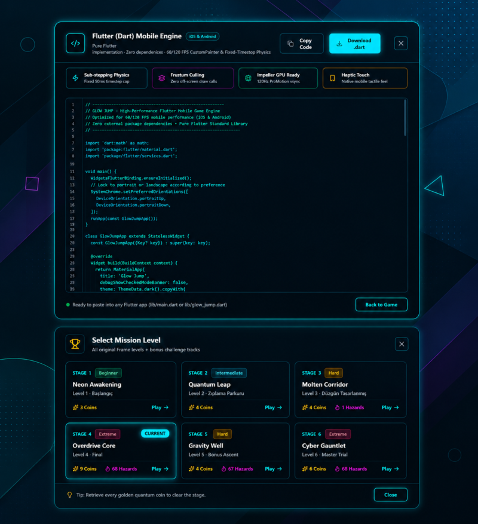Image resolution: width=478 pixels, height=524 pixels.
Task: Click the flame hazard icon on Overdrive Core
Action: tap(108, 469)
